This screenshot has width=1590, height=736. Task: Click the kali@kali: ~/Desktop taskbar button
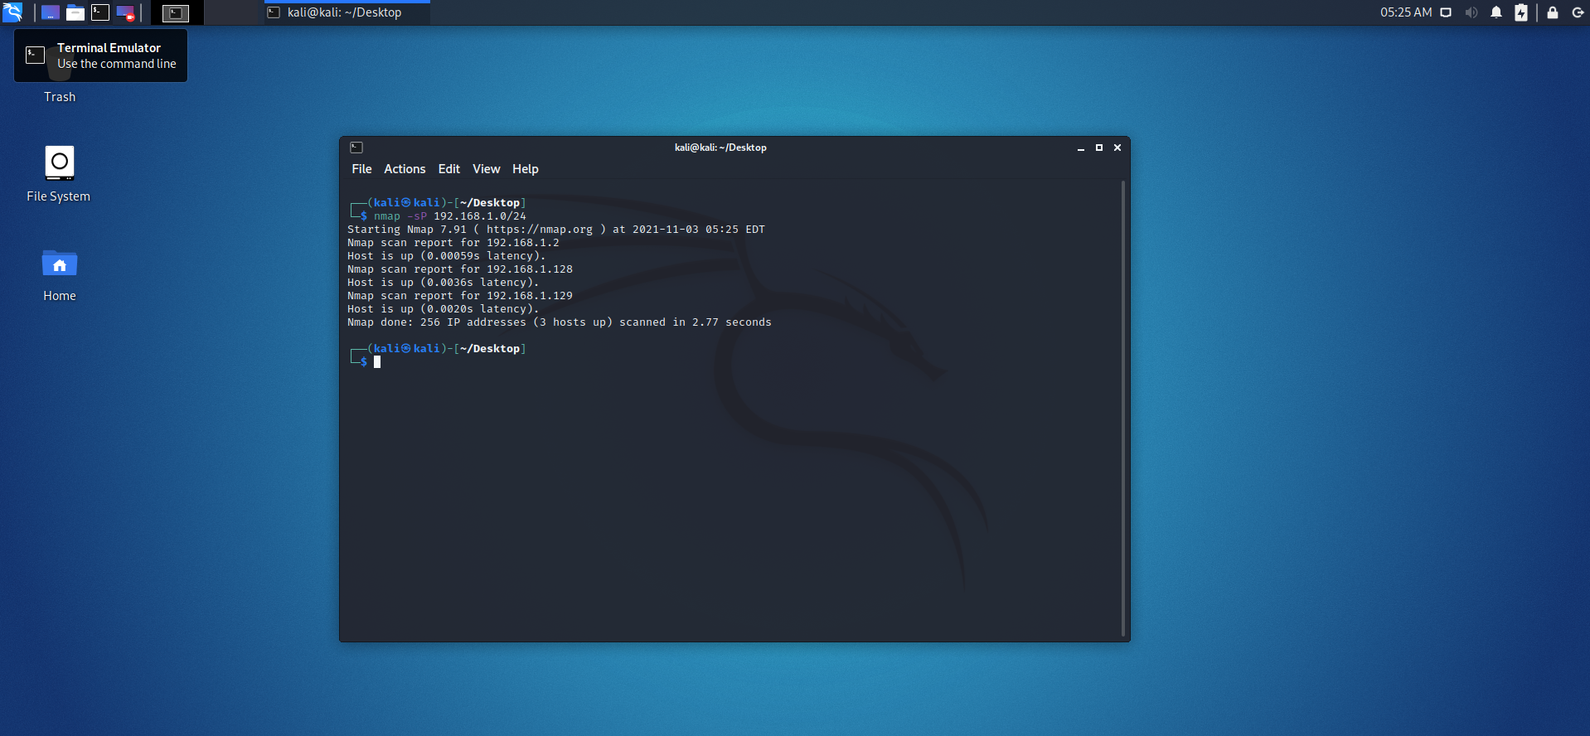pyautogui.click(x=347, y=12)
